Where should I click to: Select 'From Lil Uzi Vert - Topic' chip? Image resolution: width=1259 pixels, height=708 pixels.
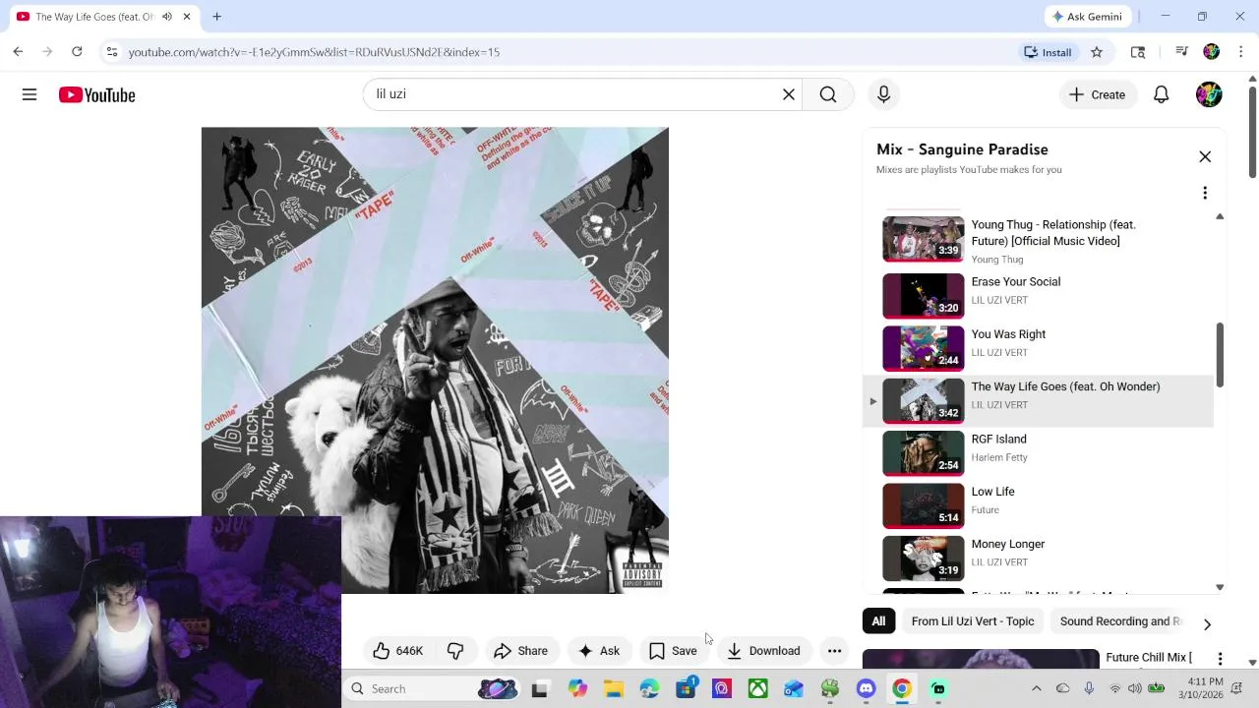(972, 621)
